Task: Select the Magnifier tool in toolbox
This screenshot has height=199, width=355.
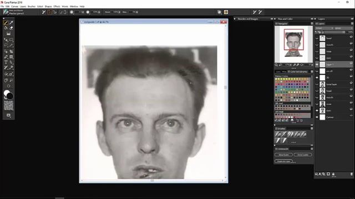Action: [11, 80]
